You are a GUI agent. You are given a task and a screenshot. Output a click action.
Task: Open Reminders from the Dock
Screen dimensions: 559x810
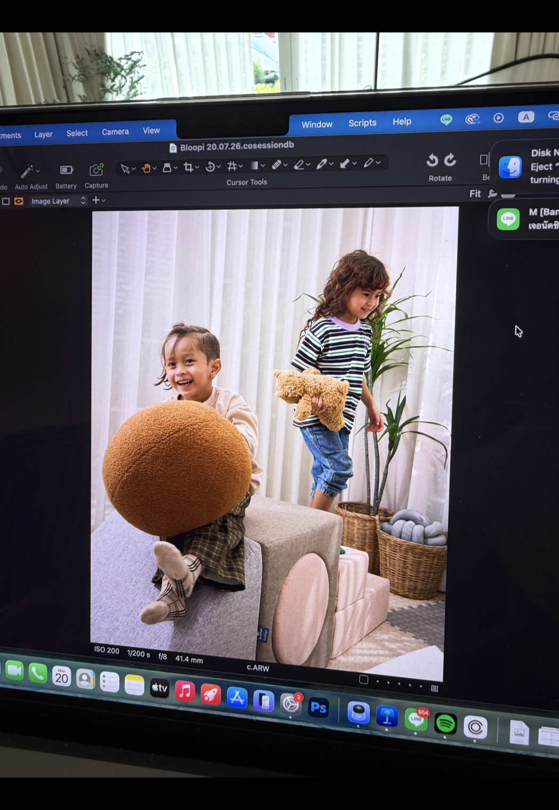(x=110, y=682)
